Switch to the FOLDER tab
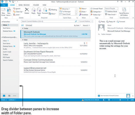Viewport: 135px width, 115px height. (36, 5)
